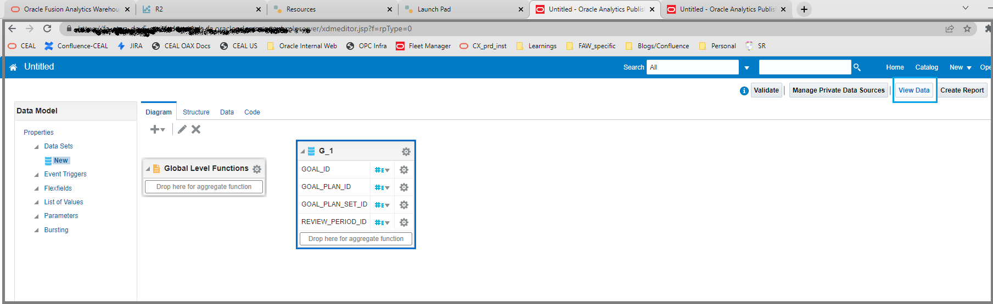Switch to the Resources browser tab
This screenshot has width=993, height=304.
coord(333,9)
